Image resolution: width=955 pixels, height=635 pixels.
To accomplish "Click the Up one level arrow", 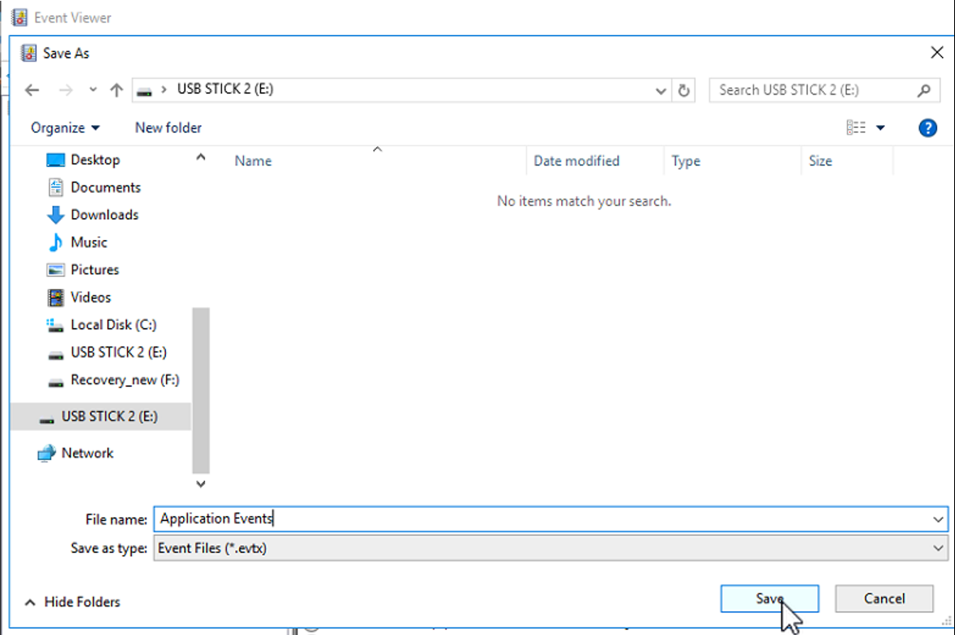I will coord(116,90).
